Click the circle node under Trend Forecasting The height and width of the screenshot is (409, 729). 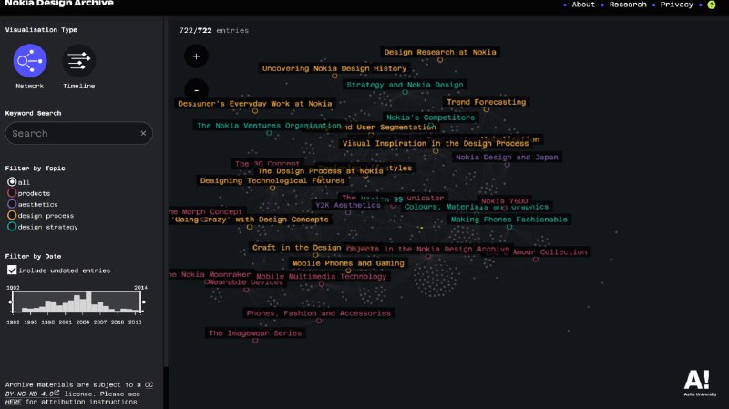[x=487, y=109]
